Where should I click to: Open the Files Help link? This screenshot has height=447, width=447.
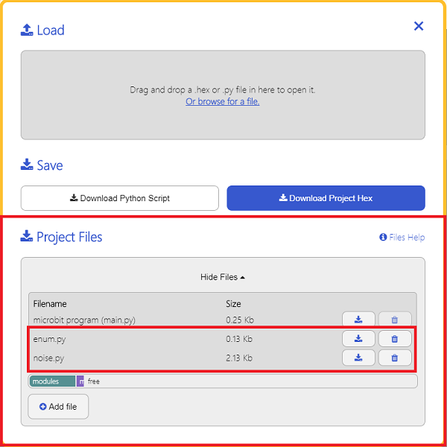pyautogui.click(x=402, y=237)
